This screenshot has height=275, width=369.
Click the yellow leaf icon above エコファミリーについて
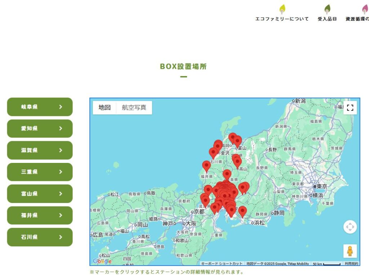(x=282, y=9)
